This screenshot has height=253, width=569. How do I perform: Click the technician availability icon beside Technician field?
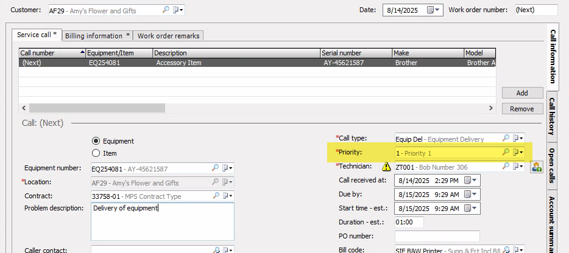(536, 167)
